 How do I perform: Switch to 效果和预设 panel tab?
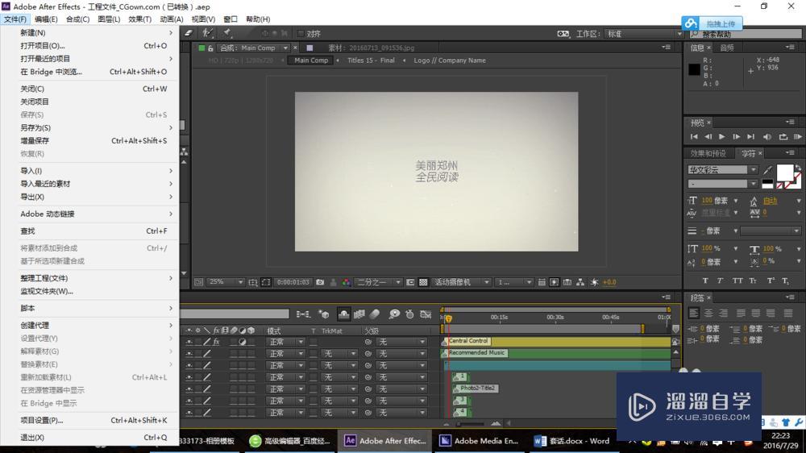pyautogui.click(x=708, y=153)
